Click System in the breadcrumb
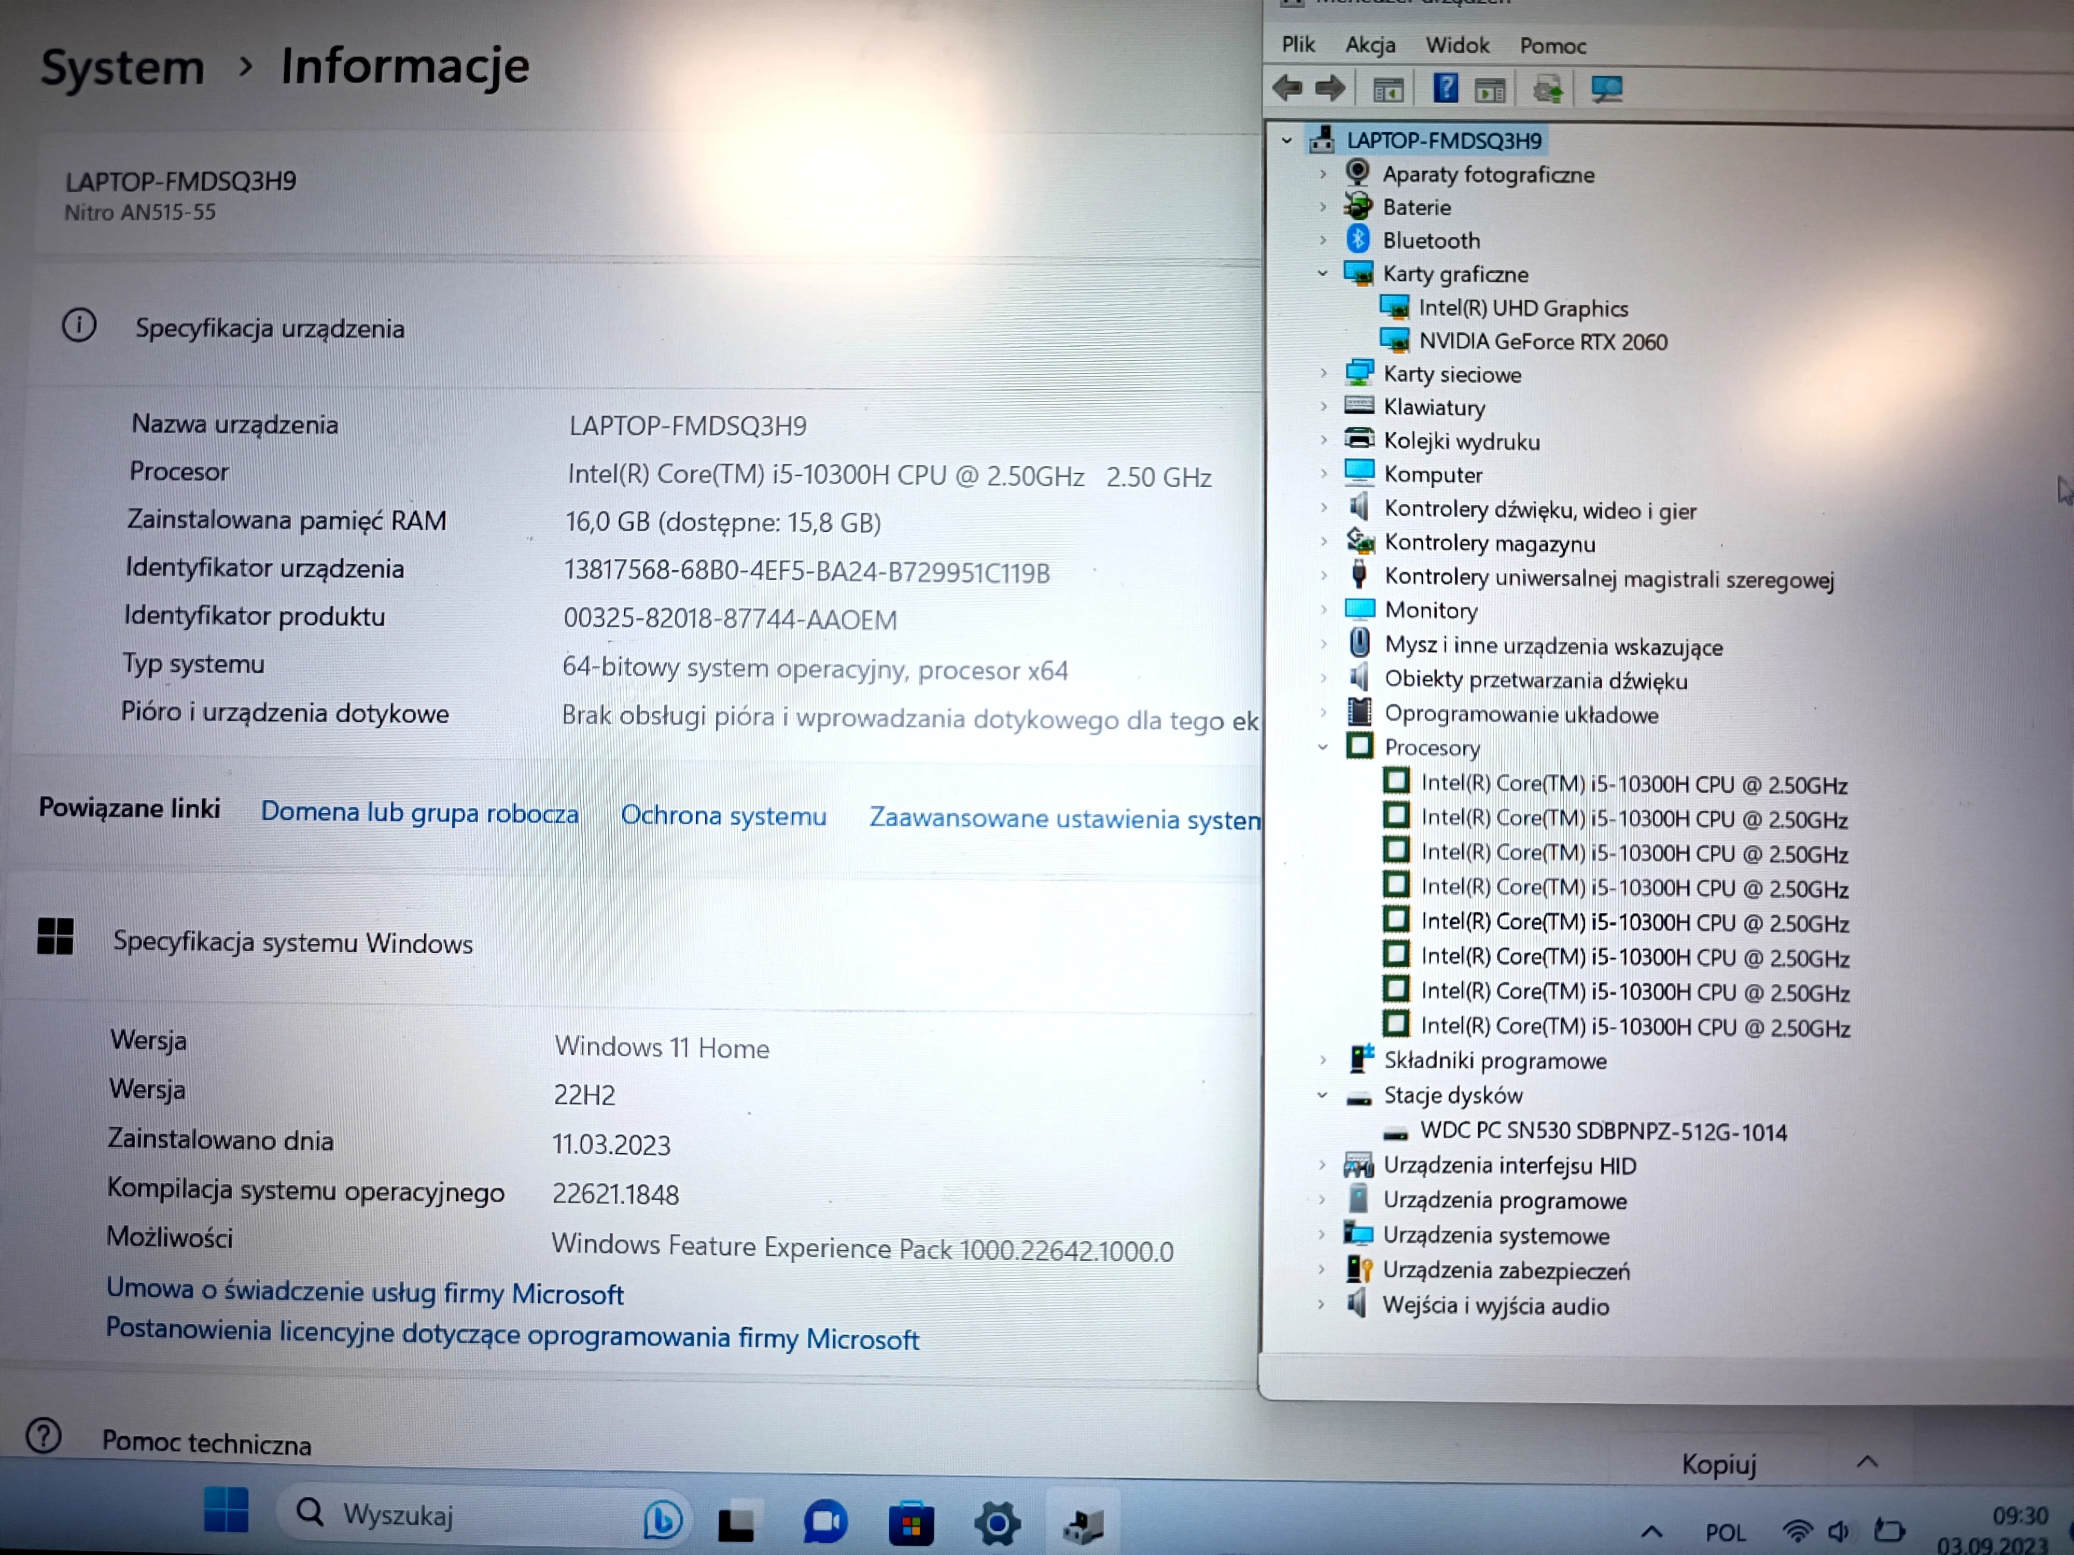2074x1555 pixels. coord(122,68)
